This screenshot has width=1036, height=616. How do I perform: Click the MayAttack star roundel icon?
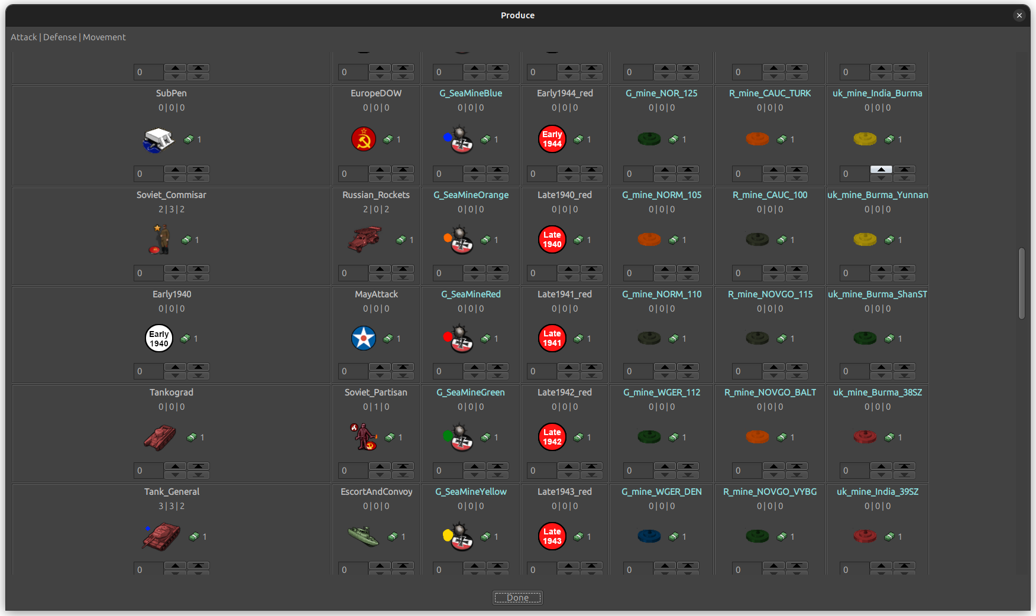pos(362,338)
